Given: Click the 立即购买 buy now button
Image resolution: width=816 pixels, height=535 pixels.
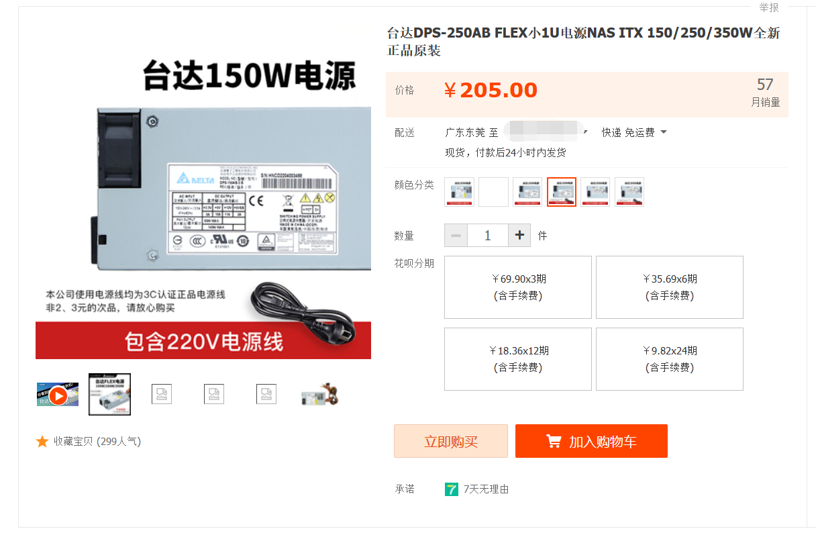Looking at the screenshot, I should pyautogui.click(x=451, y=441).
